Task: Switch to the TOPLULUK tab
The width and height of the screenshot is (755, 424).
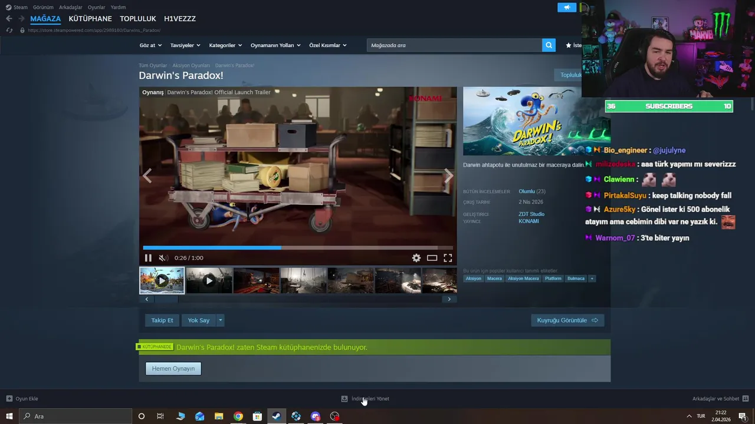Action: pos(138,19)
